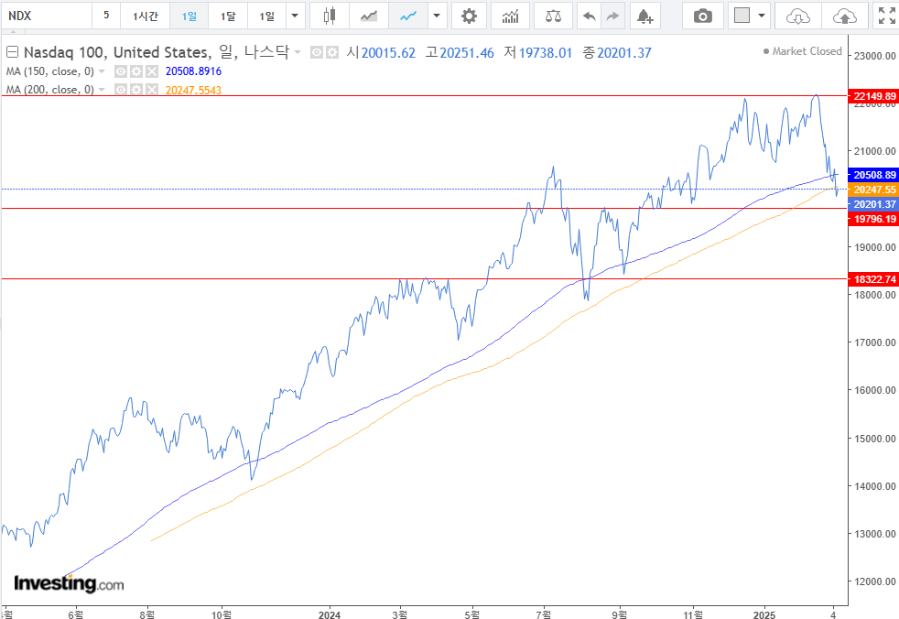Click MA value 20508.8916

[193, 71]
